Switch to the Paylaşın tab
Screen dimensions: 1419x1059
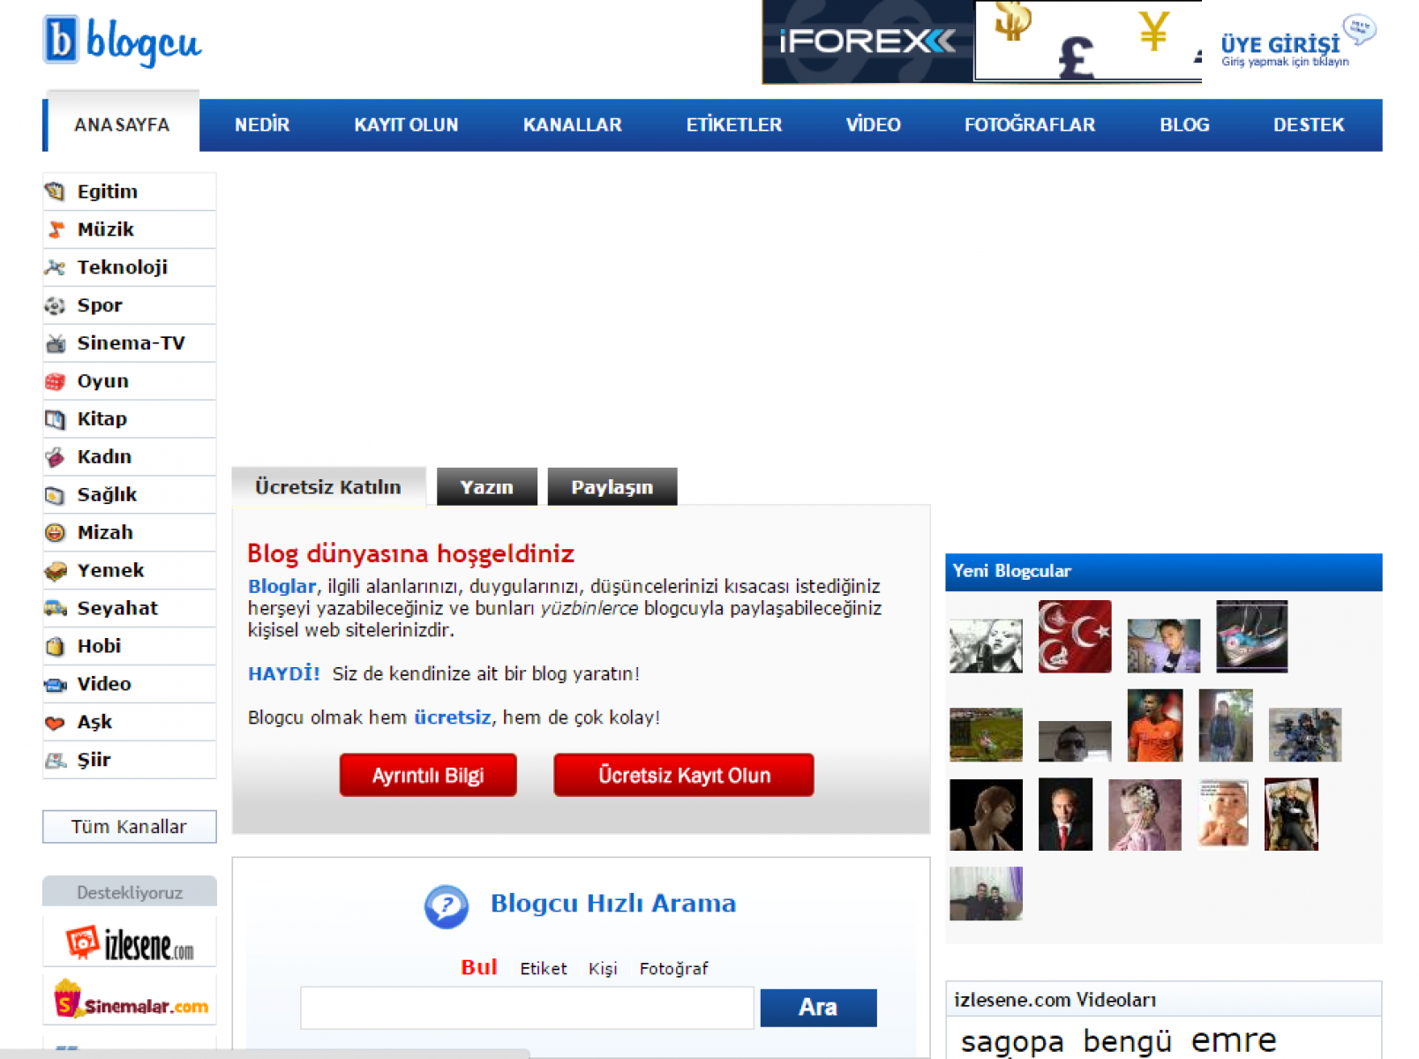[x=612, y=487]
